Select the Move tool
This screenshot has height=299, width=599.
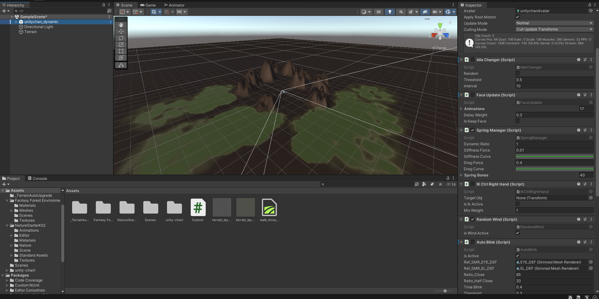pos(121,31)
